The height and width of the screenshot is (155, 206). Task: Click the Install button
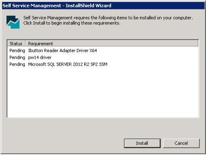pos(142,143)
